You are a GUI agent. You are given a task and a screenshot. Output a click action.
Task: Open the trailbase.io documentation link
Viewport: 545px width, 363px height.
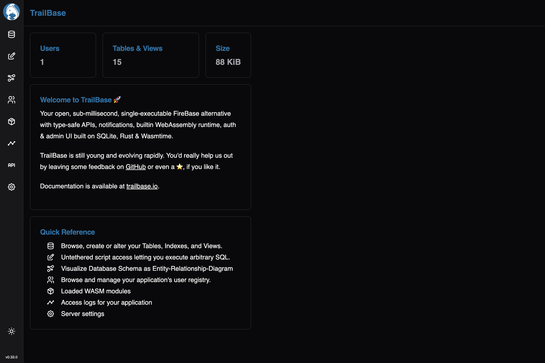(x=142, y=186)
